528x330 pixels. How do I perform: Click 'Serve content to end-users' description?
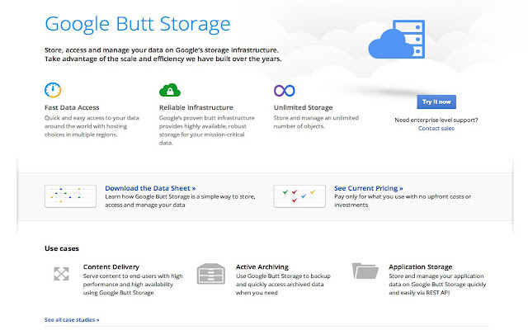(133, 284)
